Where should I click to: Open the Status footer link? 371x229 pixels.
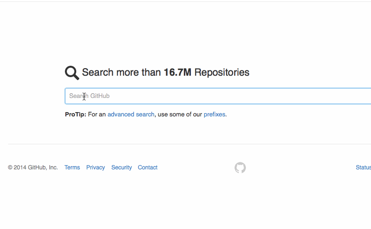(363, 167)
